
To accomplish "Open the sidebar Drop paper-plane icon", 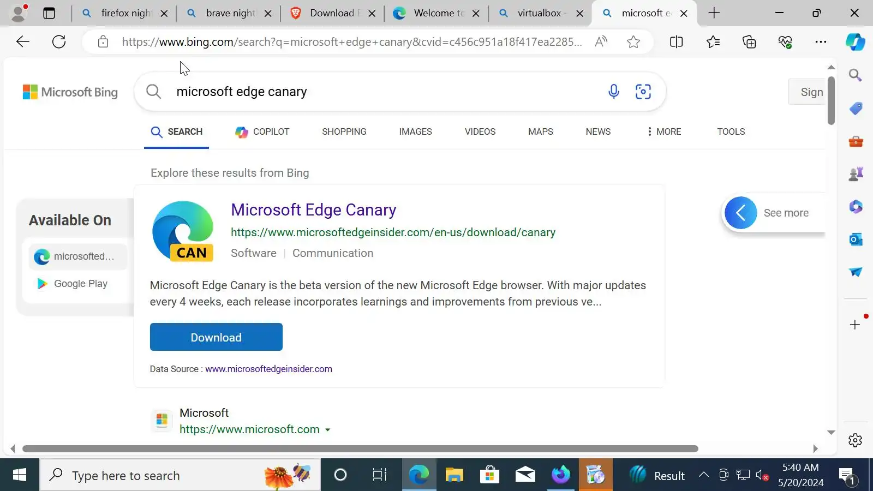I will 856,272.
